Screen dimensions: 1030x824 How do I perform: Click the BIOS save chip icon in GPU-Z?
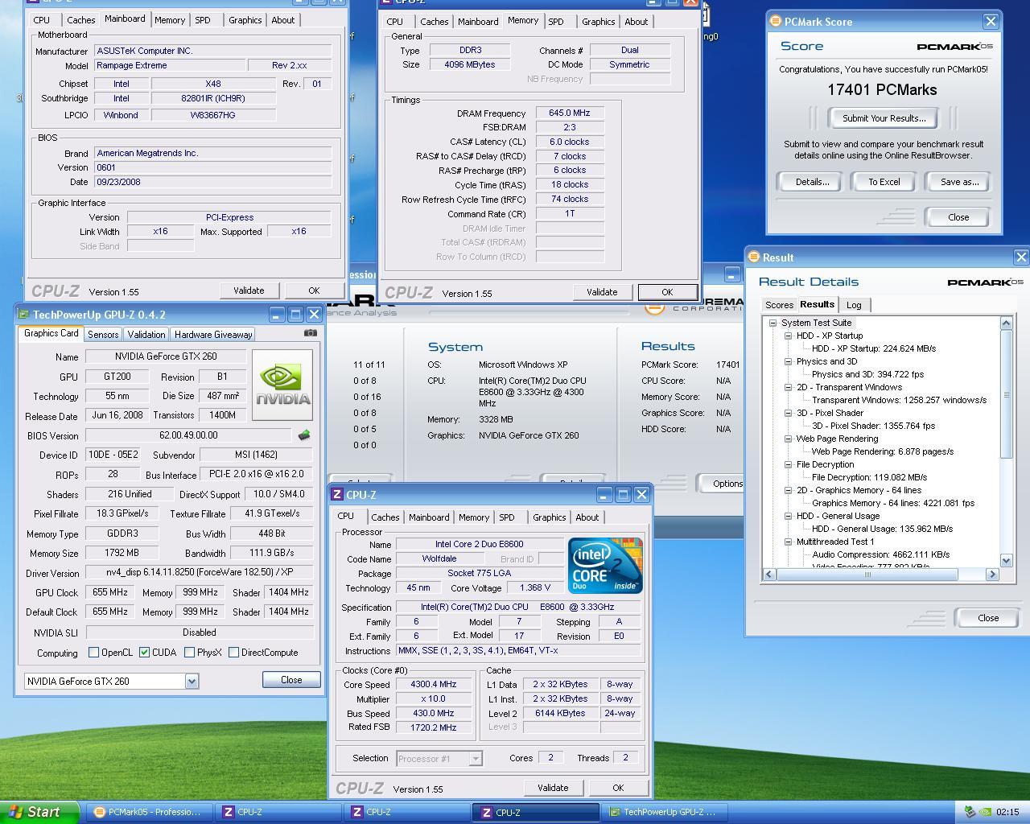[303, 435]
